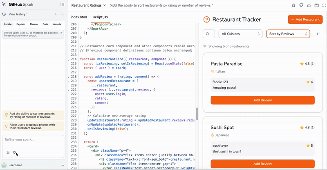Click the 'Best sushi in town!' review text
327x170 pixels.
(x=227, y=152)
